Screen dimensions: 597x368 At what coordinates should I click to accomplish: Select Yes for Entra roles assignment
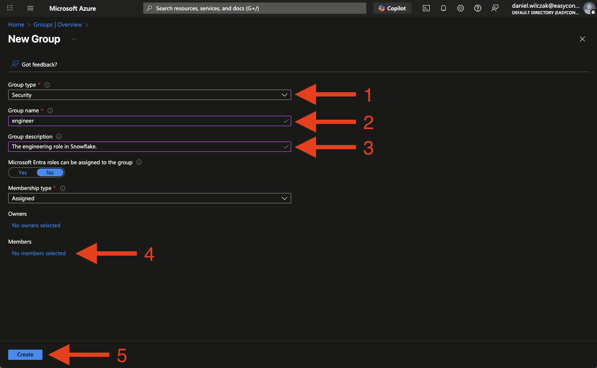23,172
